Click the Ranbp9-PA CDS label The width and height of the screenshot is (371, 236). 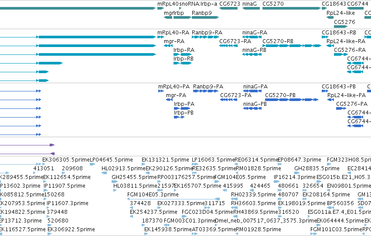[208, 87]
